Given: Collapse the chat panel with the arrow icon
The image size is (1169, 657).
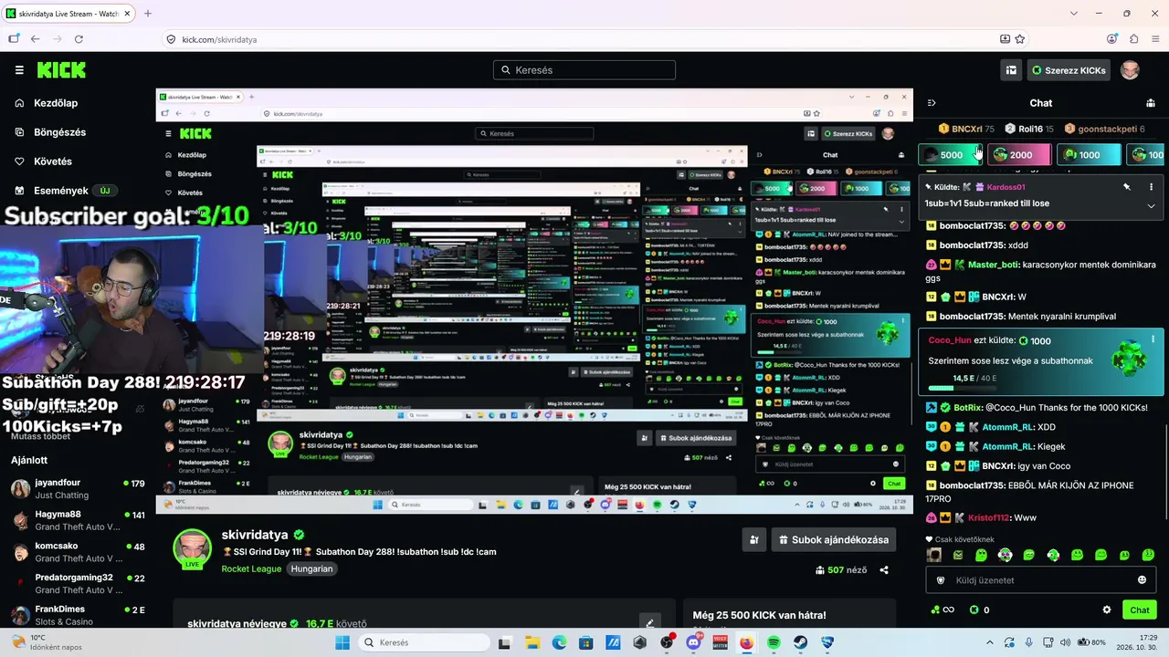Looking at the screenshot, I should point(932,103).
